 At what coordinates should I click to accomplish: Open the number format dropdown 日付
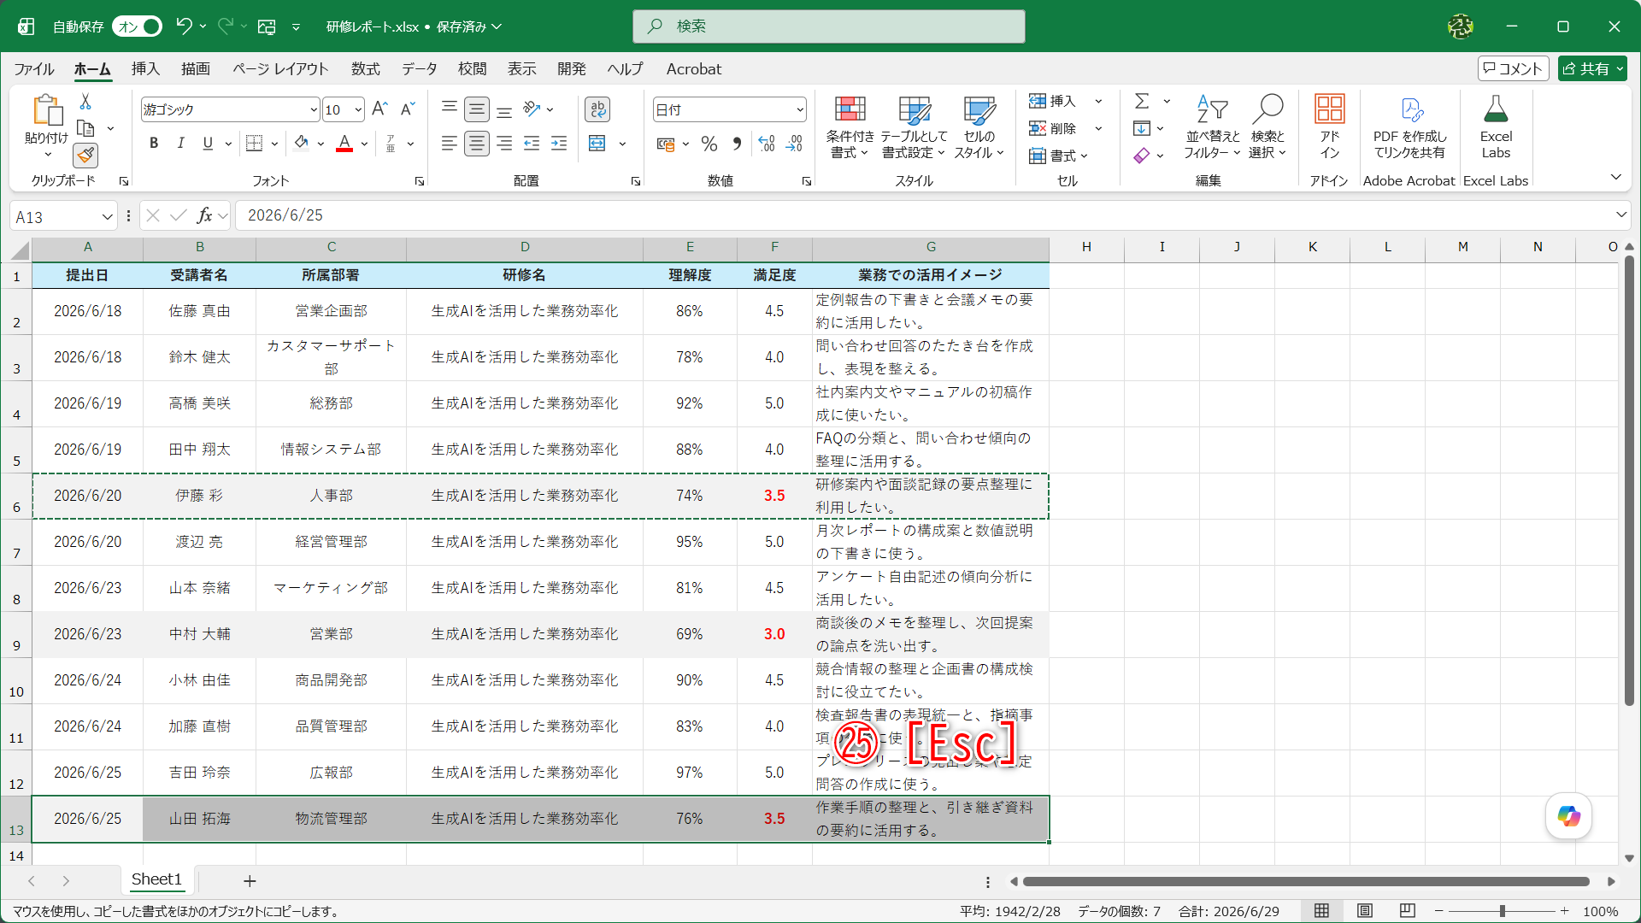[800, 109]
